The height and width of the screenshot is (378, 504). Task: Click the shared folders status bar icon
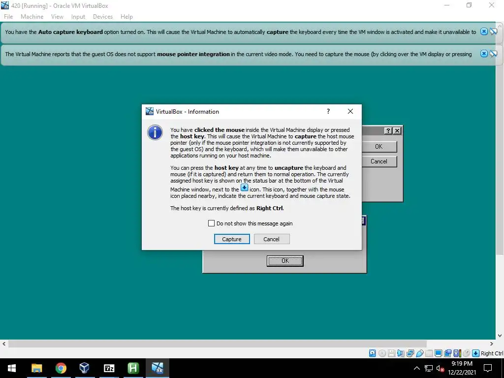click(429, 353)
